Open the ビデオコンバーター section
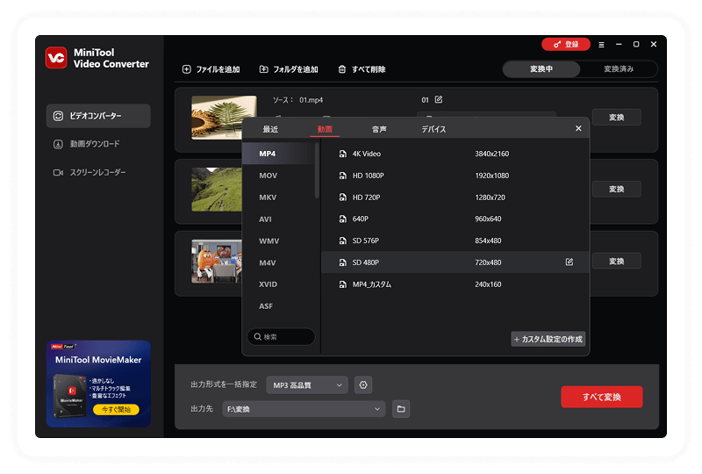702x474 pixels. 98,116
